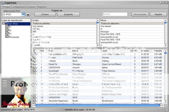This screenshot has width=169, height=112.
Task: Uncheck playlist 3 checkbox
Action: click(x=7, y=33)
